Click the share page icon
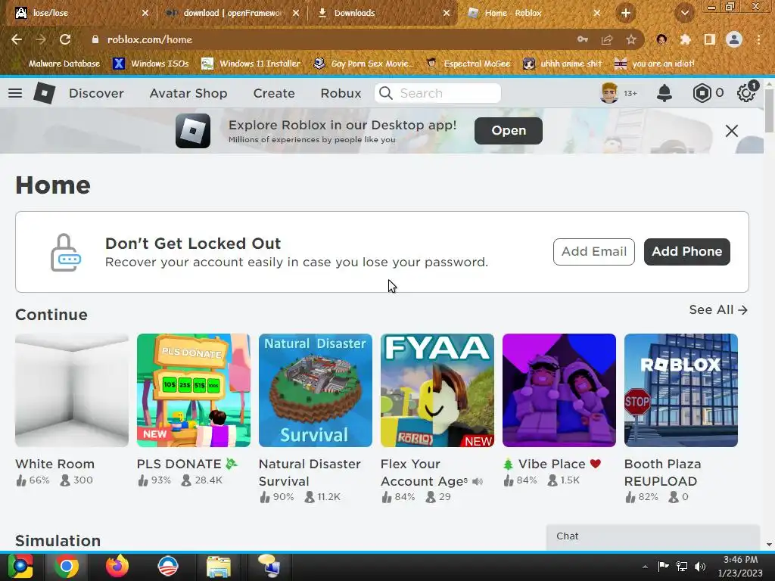Image resolution: width=775 pixels, height=581 pixels. [606, 39]
